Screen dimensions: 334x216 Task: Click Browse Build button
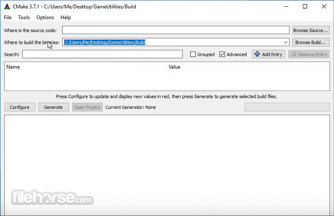point(311,42)
